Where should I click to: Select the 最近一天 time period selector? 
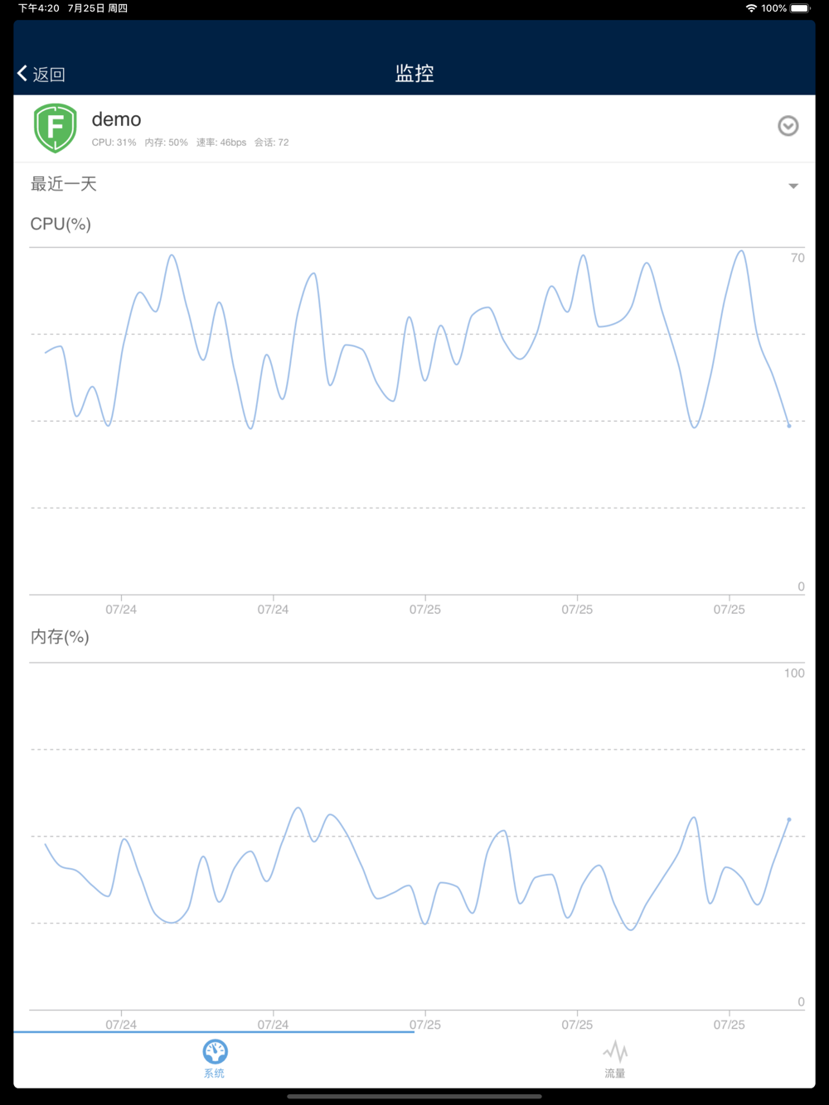(x=64, y=184)
